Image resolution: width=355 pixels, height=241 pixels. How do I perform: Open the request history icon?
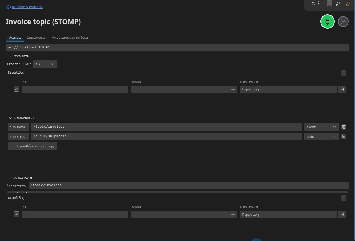coord(313,3)
